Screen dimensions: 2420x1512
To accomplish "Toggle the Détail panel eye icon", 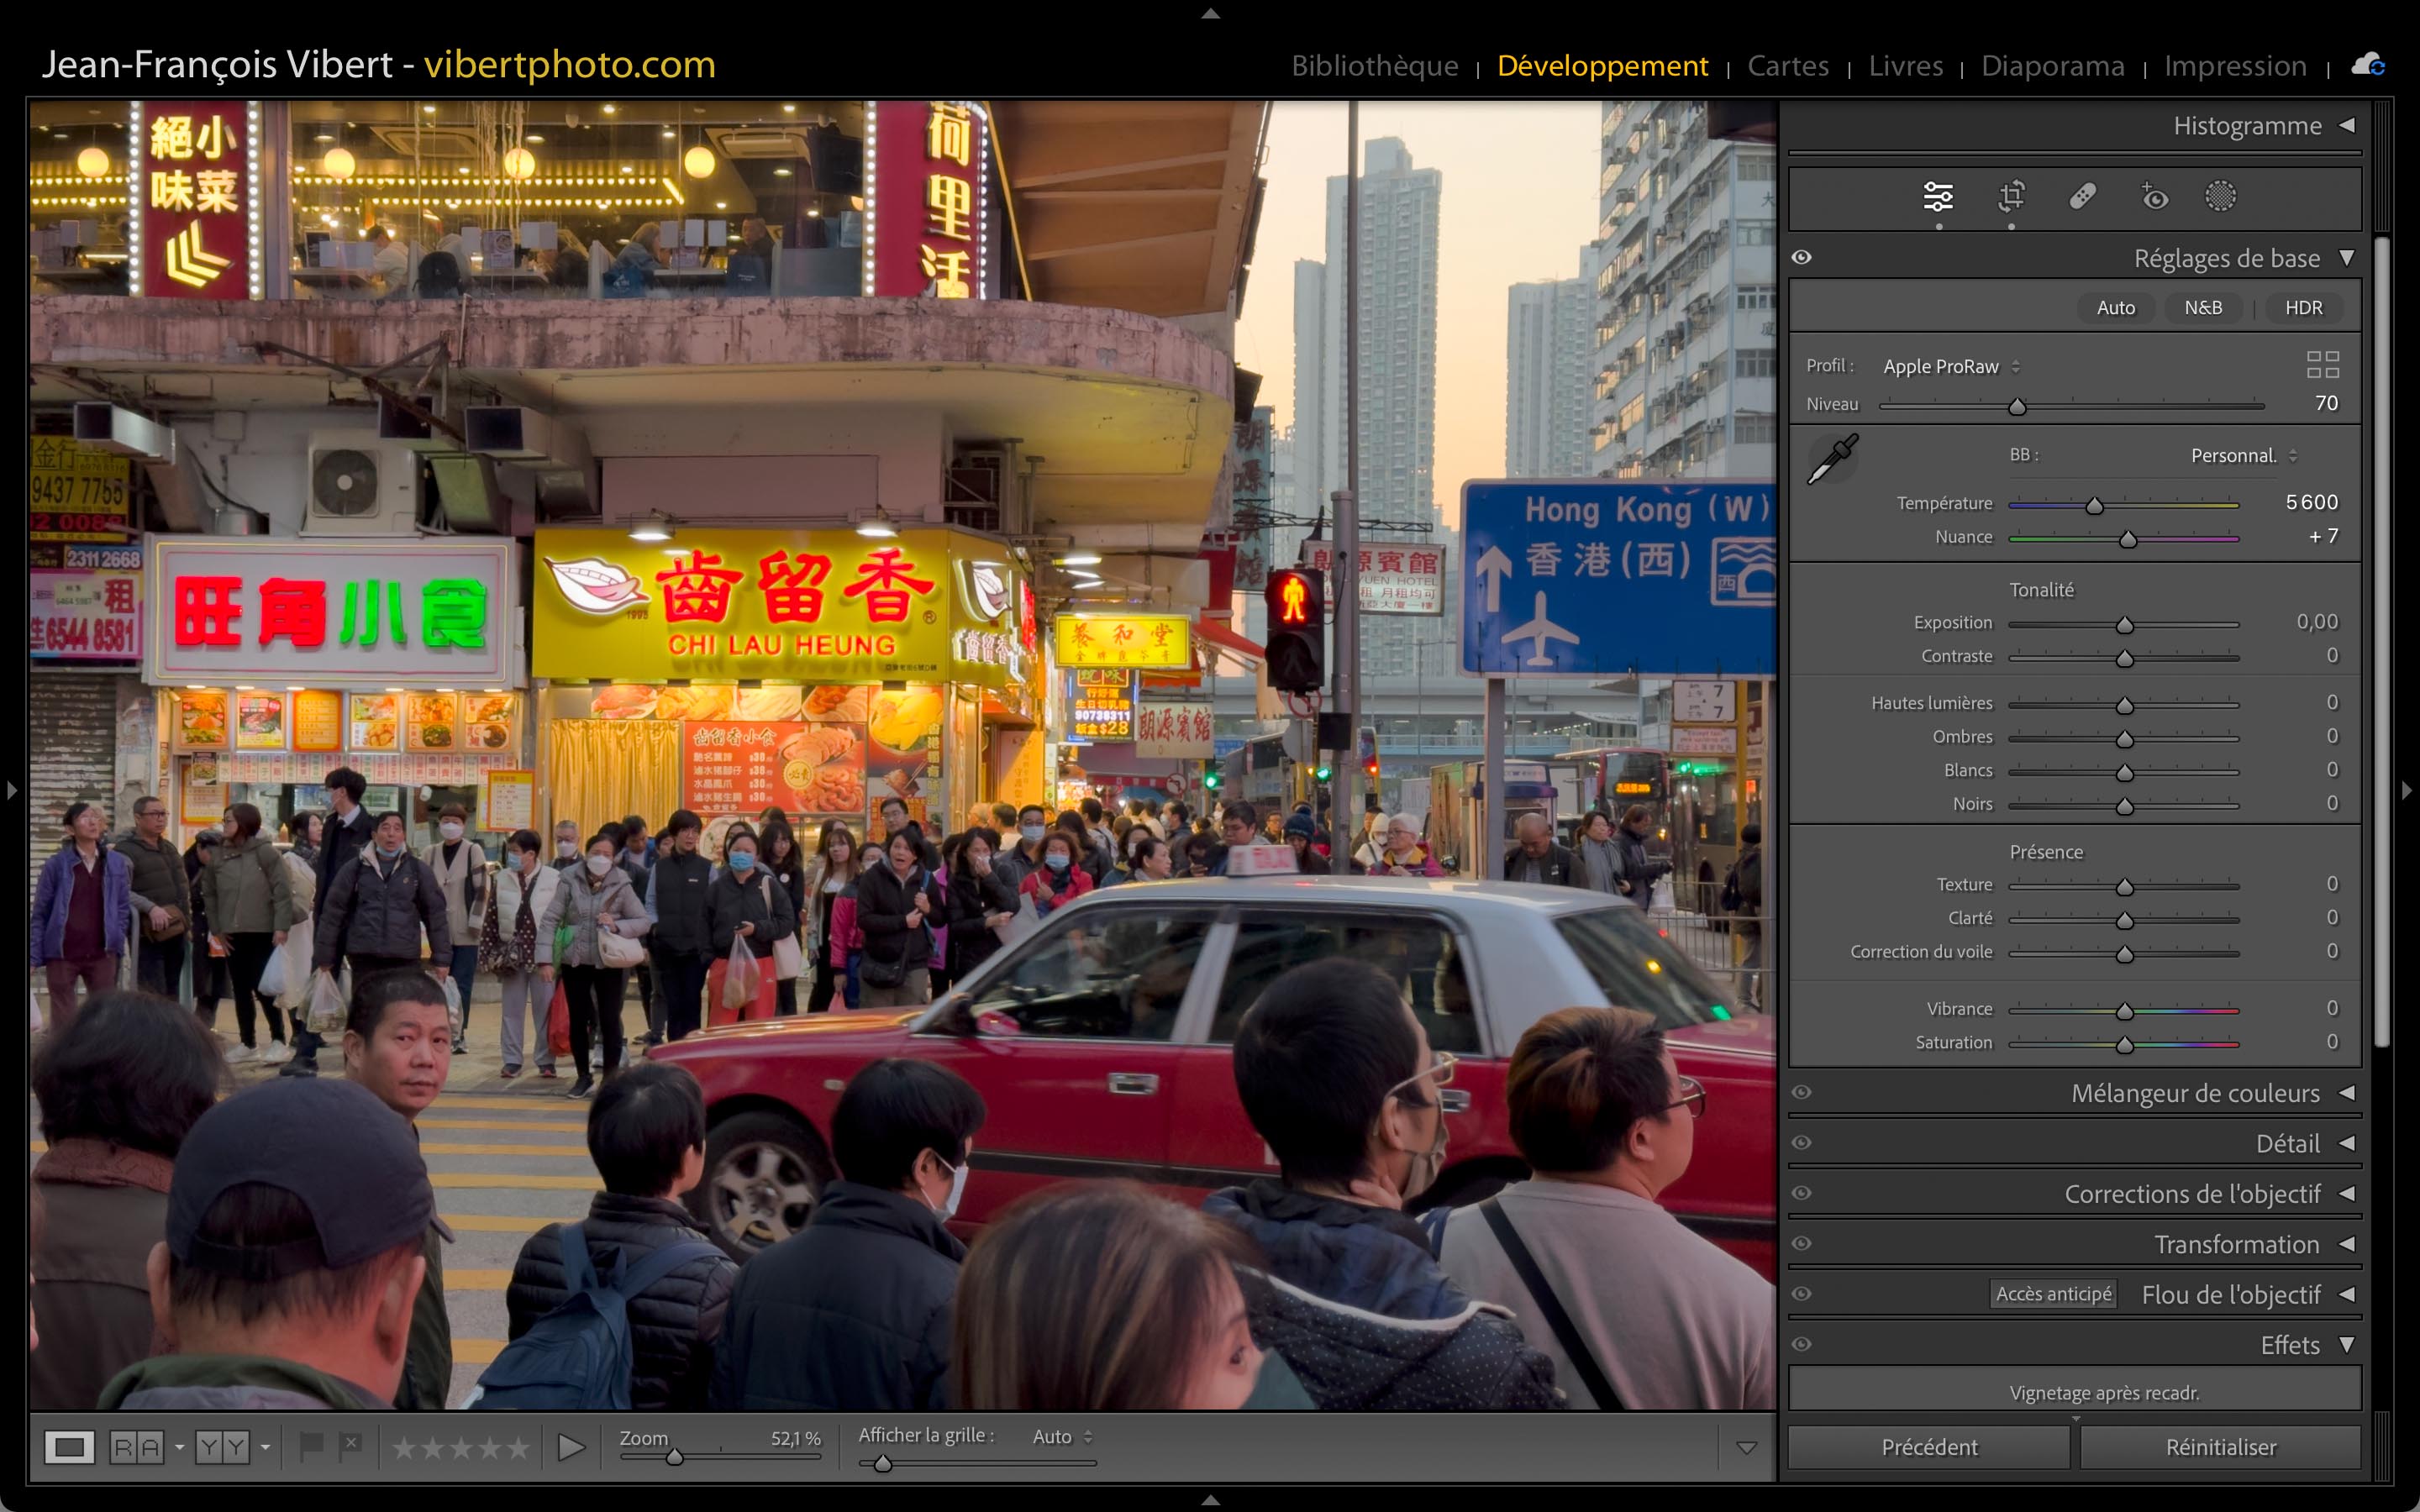I will pos(1802,1143).
